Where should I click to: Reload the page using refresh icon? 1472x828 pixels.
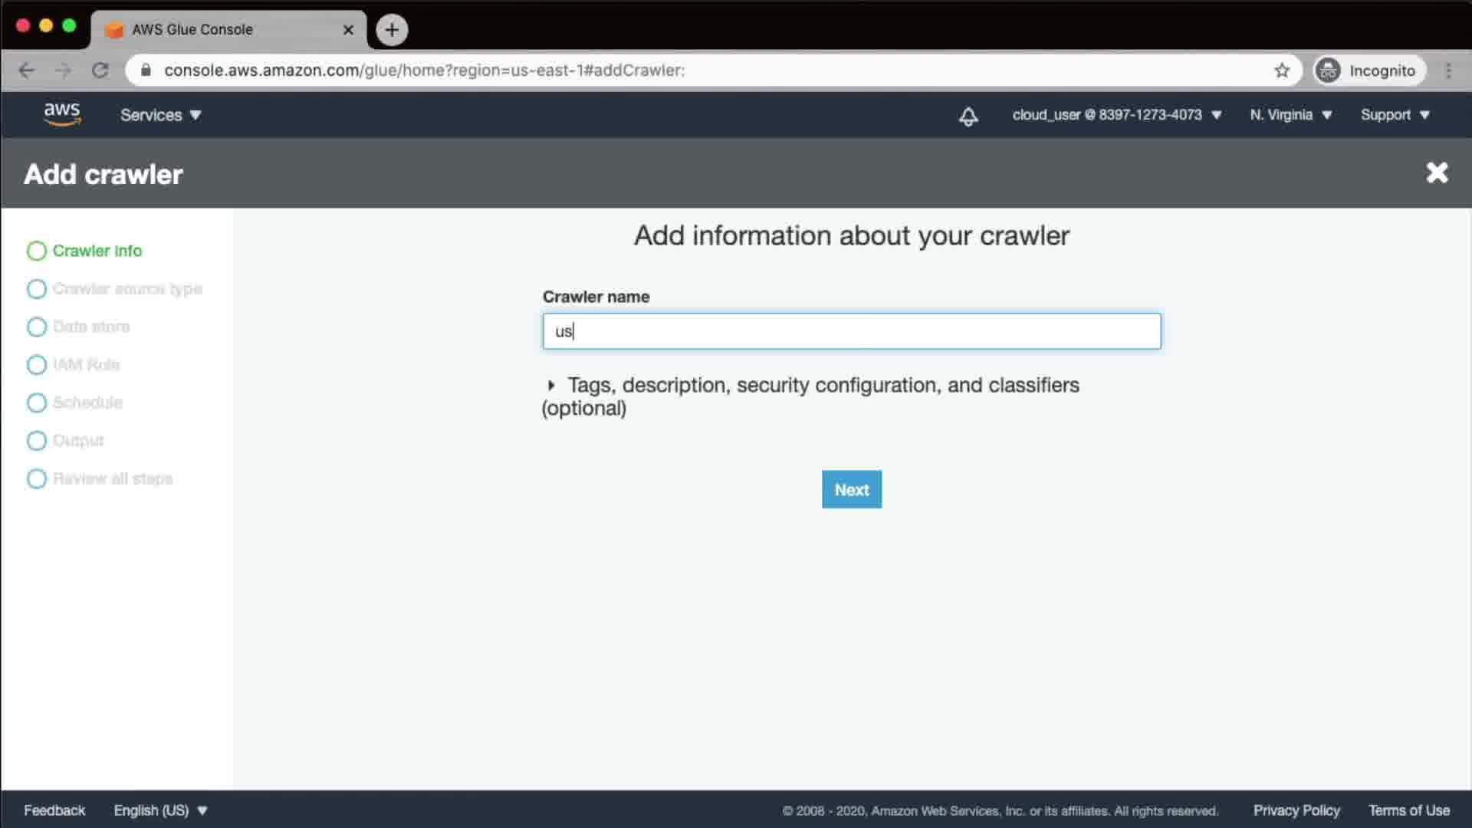(100, 71)
